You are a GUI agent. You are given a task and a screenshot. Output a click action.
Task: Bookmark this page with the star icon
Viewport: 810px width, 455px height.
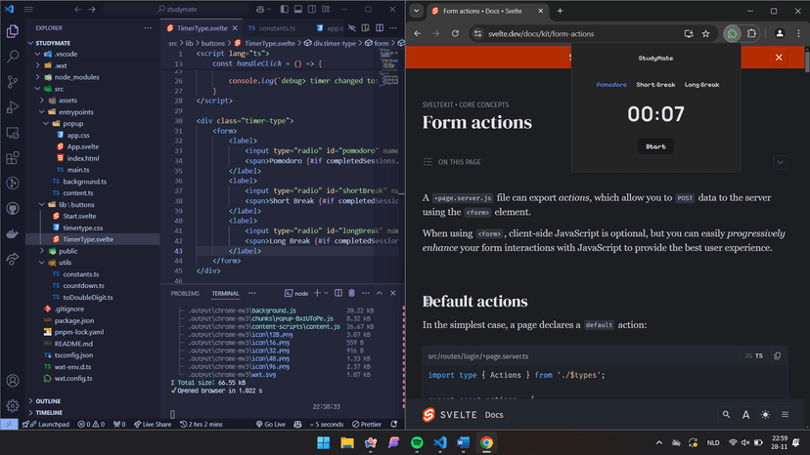click(705, 33)
